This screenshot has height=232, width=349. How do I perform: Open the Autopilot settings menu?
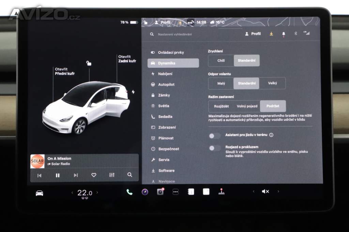pos(166,84)
